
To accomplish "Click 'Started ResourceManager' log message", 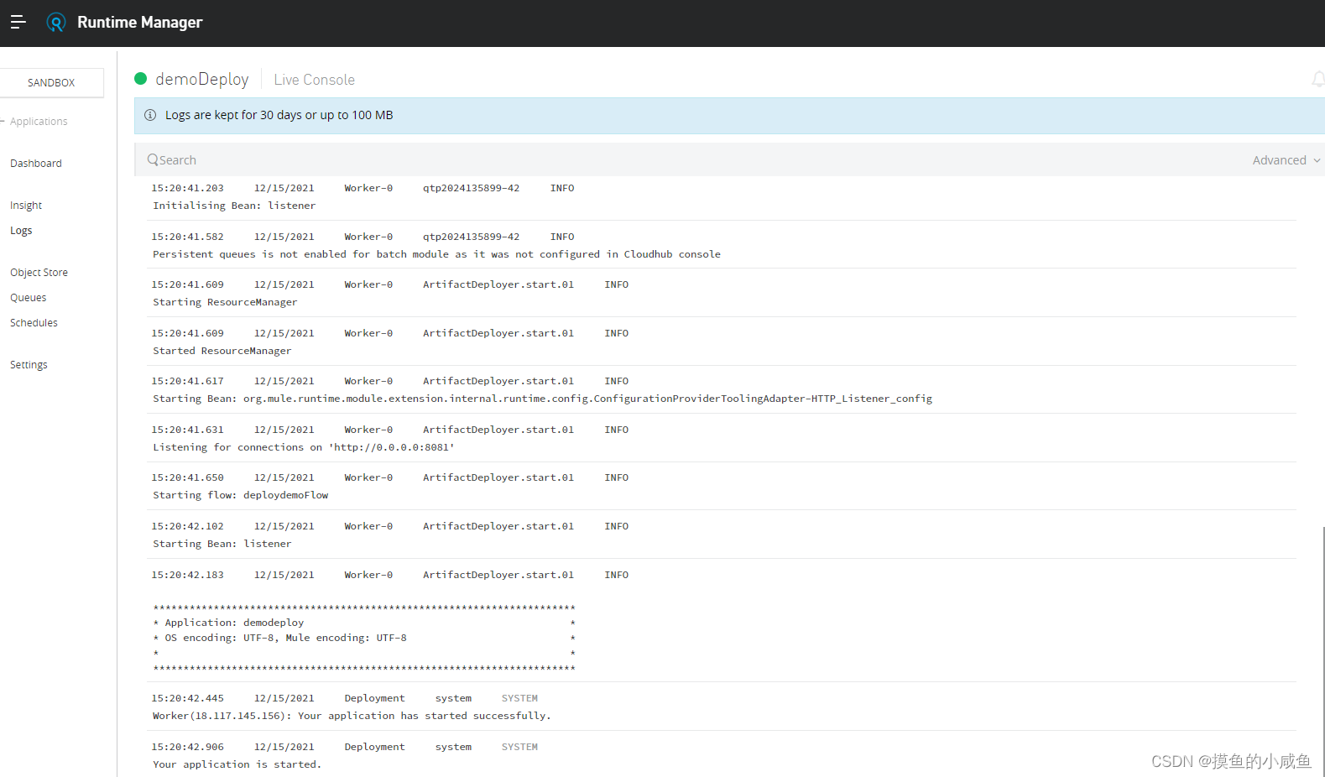I will tap(222, 351).
